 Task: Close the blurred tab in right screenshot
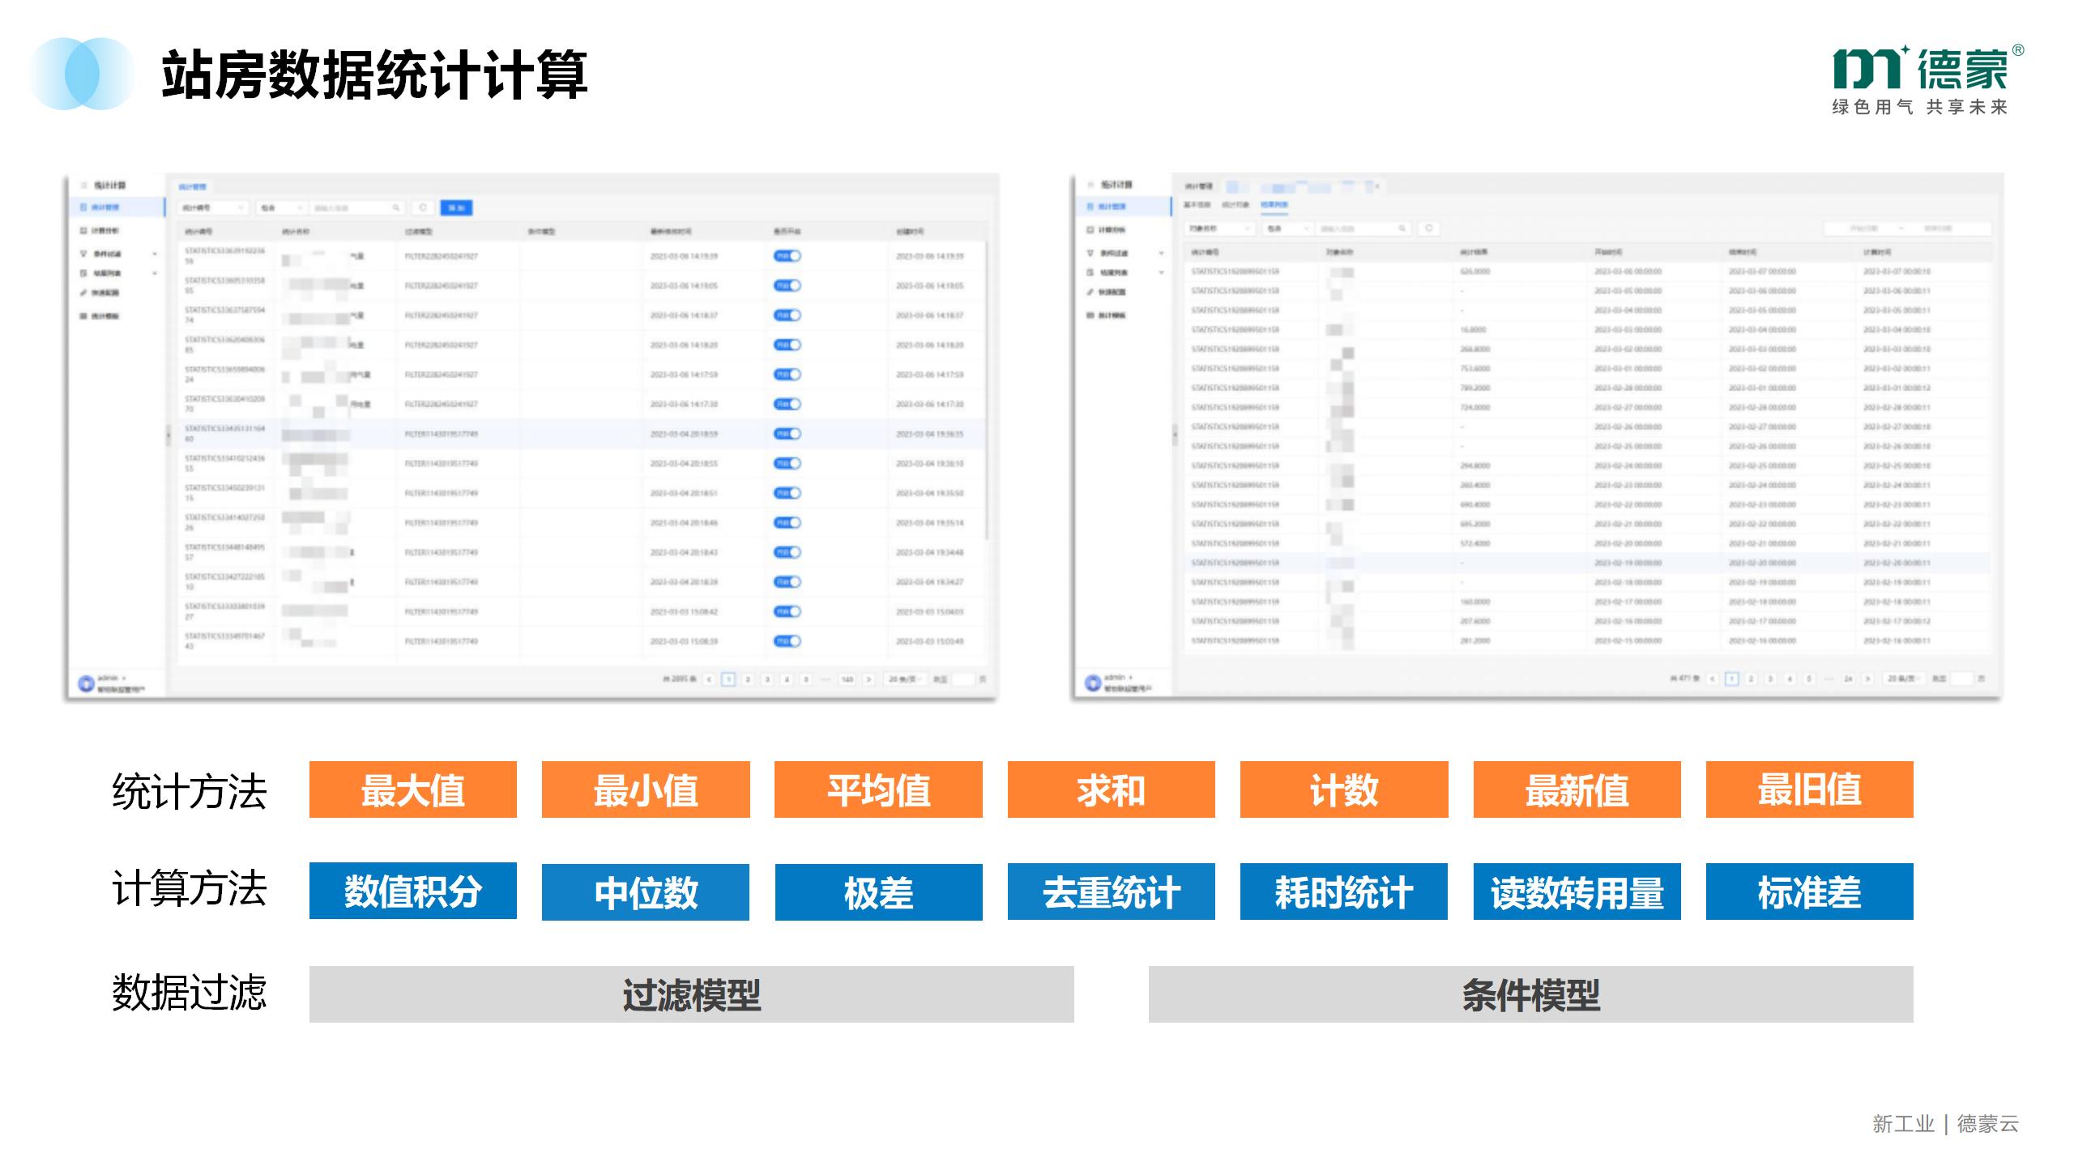click(1376, 186)
